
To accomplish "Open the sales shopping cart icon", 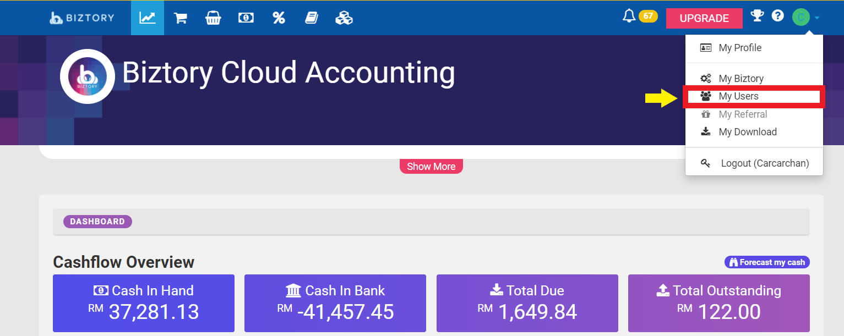I will [x=180, y=18].
